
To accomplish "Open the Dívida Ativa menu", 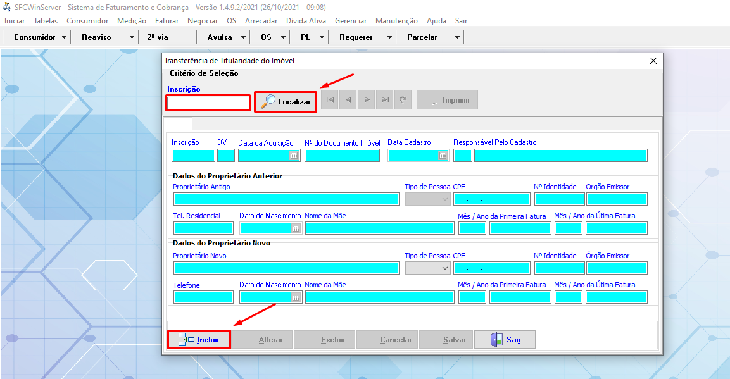I will (306, 21).
